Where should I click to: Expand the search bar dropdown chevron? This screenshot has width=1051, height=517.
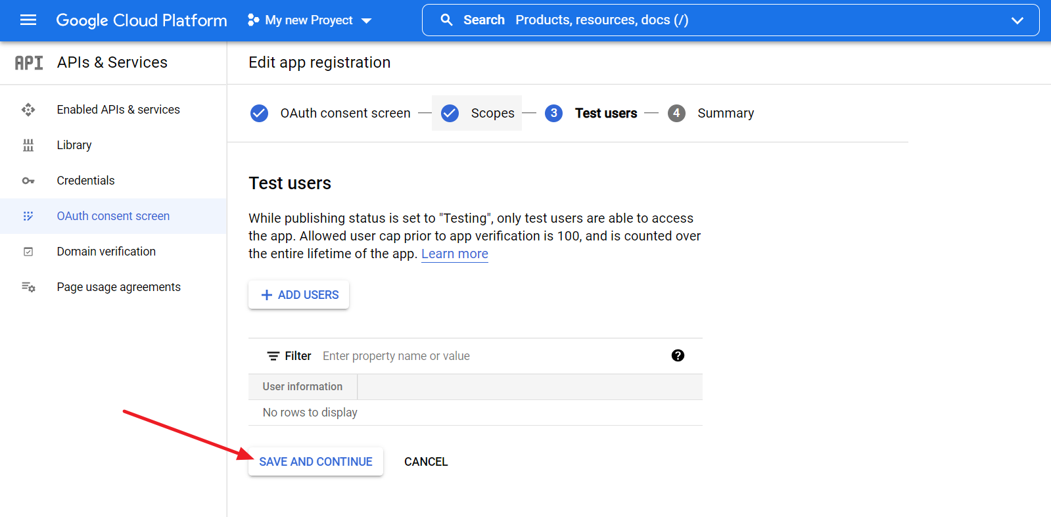pos(1017,20)
